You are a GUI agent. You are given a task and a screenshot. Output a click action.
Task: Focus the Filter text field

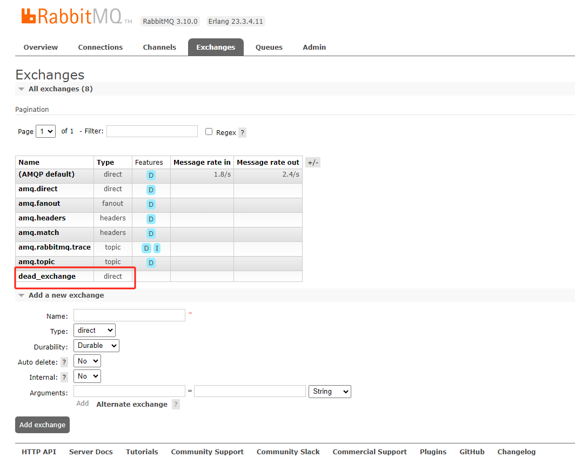click(152, 131)
